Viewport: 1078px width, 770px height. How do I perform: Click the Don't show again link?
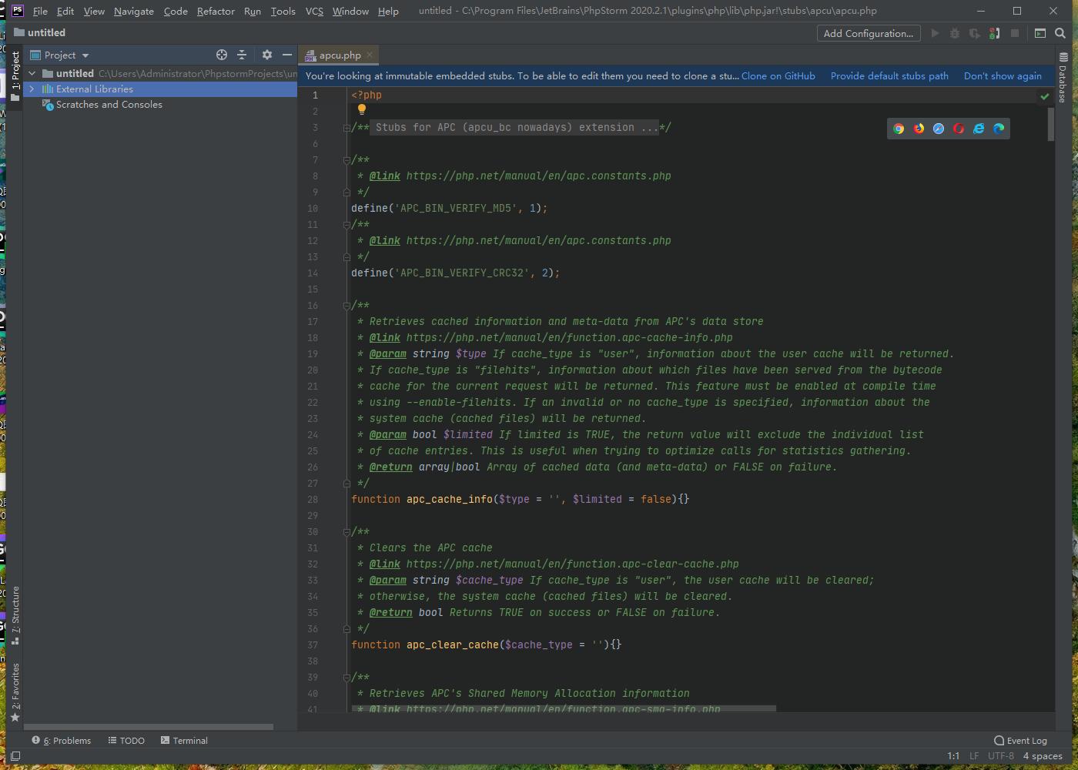[1003, 76]
